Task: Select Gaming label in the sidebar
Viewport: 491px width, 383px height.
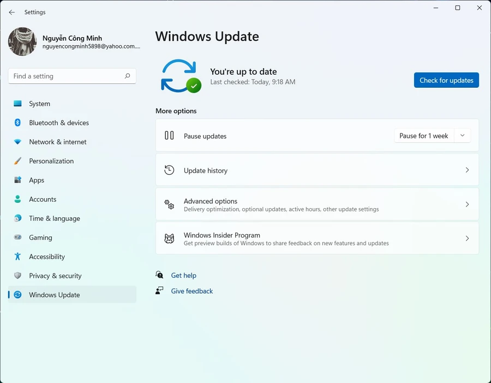Action: click(41, 238)
